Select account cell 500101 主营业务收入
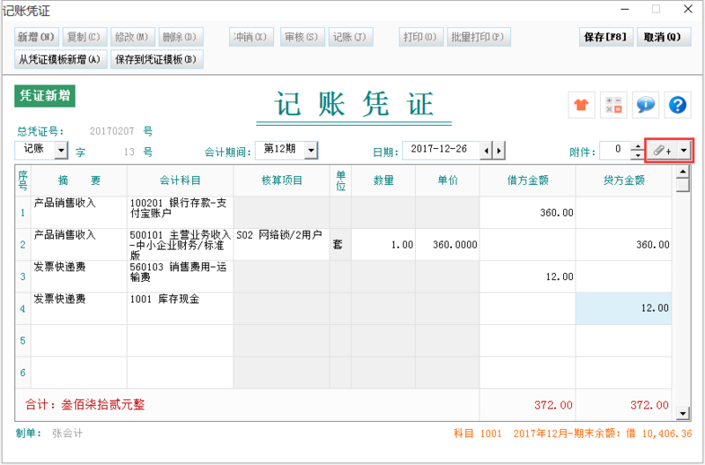This screenshot has width=705, height=465. [x=180, y=245]
